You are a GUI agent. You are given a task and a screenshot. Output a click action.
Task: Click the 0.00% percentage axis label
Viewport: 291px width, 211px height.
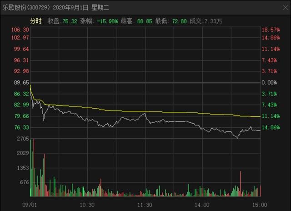(x=269, y=83)
